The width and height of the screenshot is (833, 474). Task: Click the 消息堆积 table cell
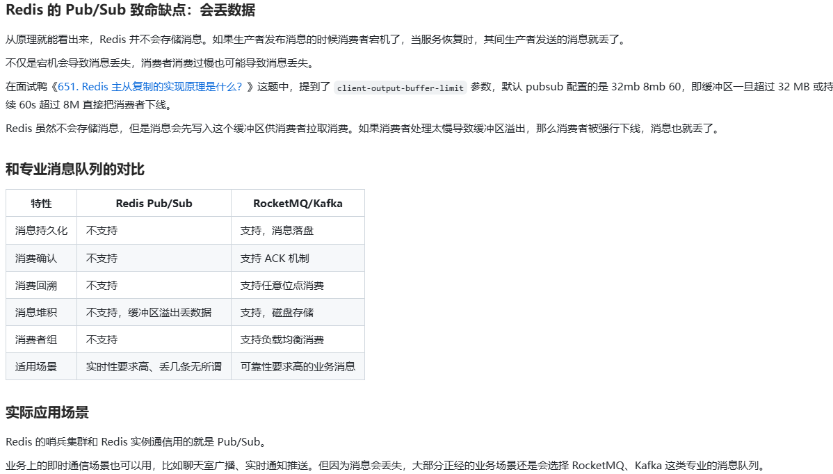click(x=42, y=312)
